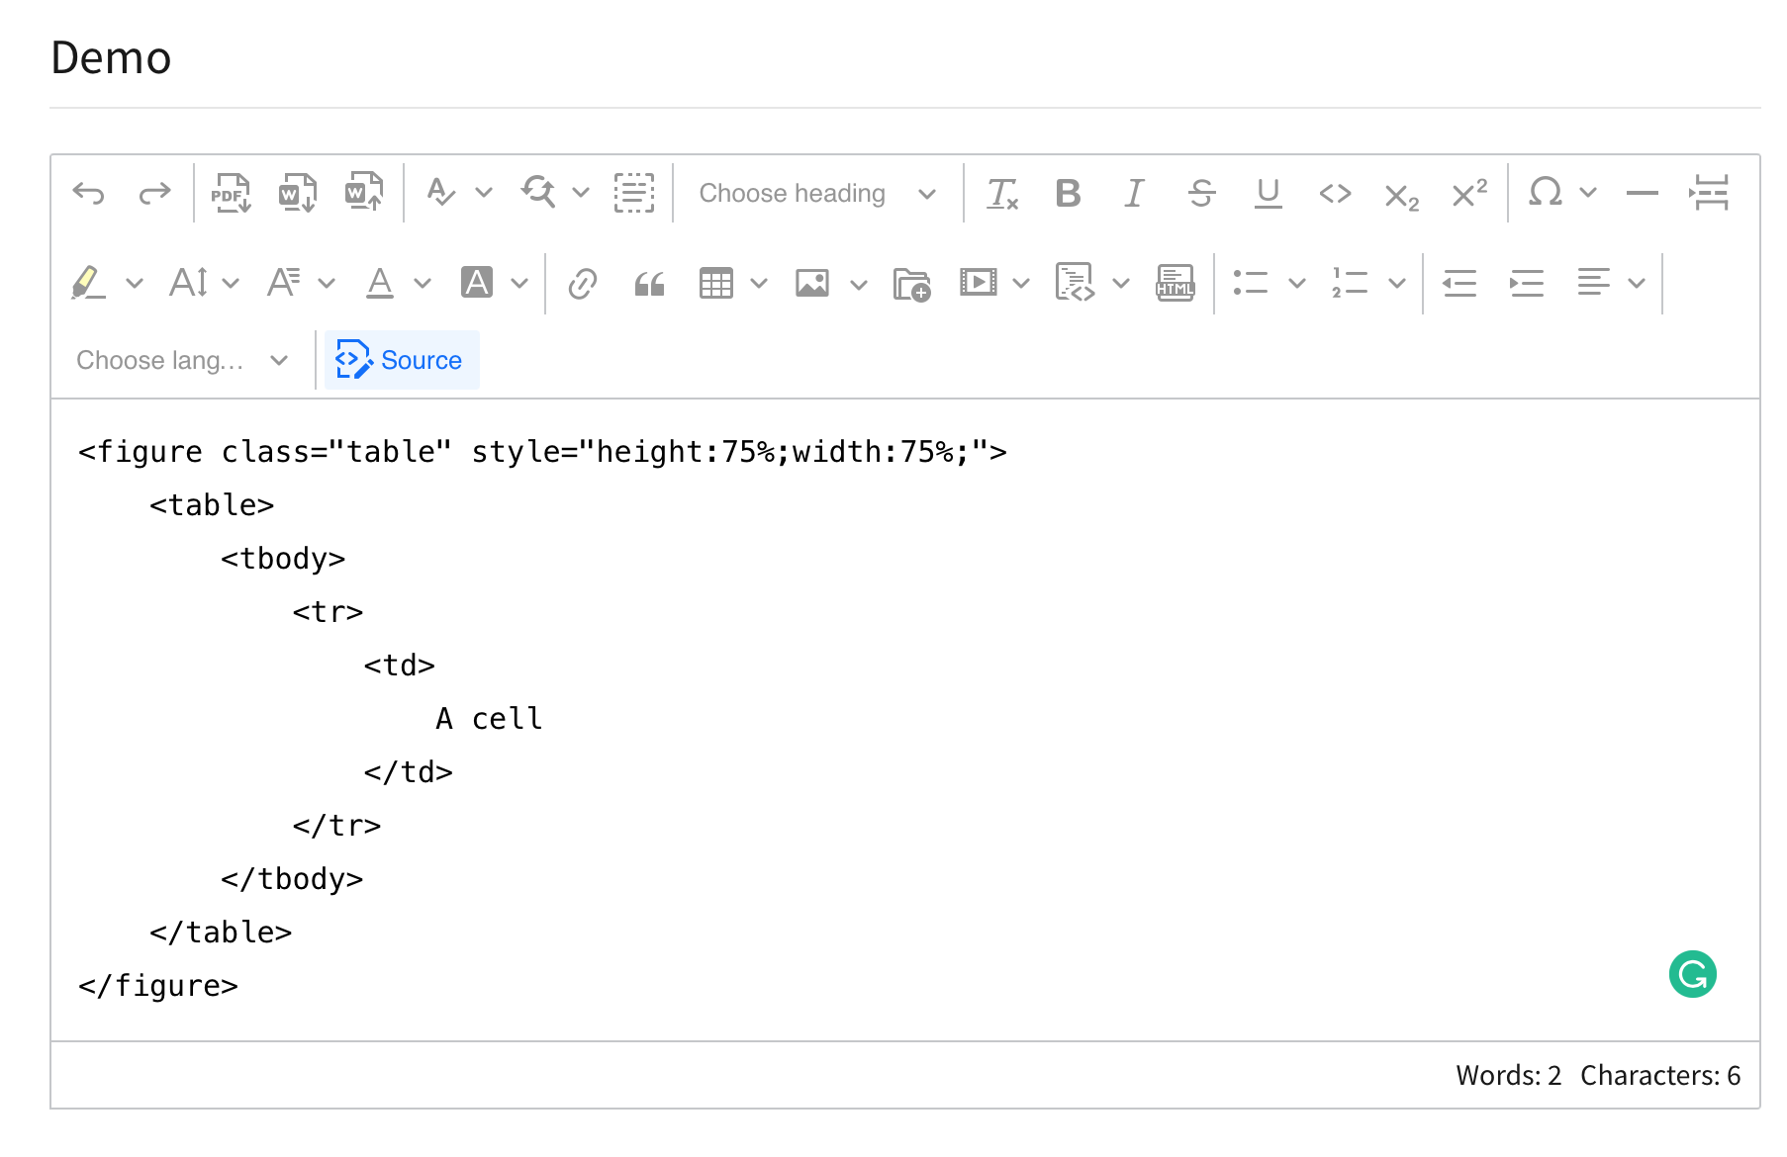Click the Source editing button
1787x1157 pixels.
pos(402,360)
